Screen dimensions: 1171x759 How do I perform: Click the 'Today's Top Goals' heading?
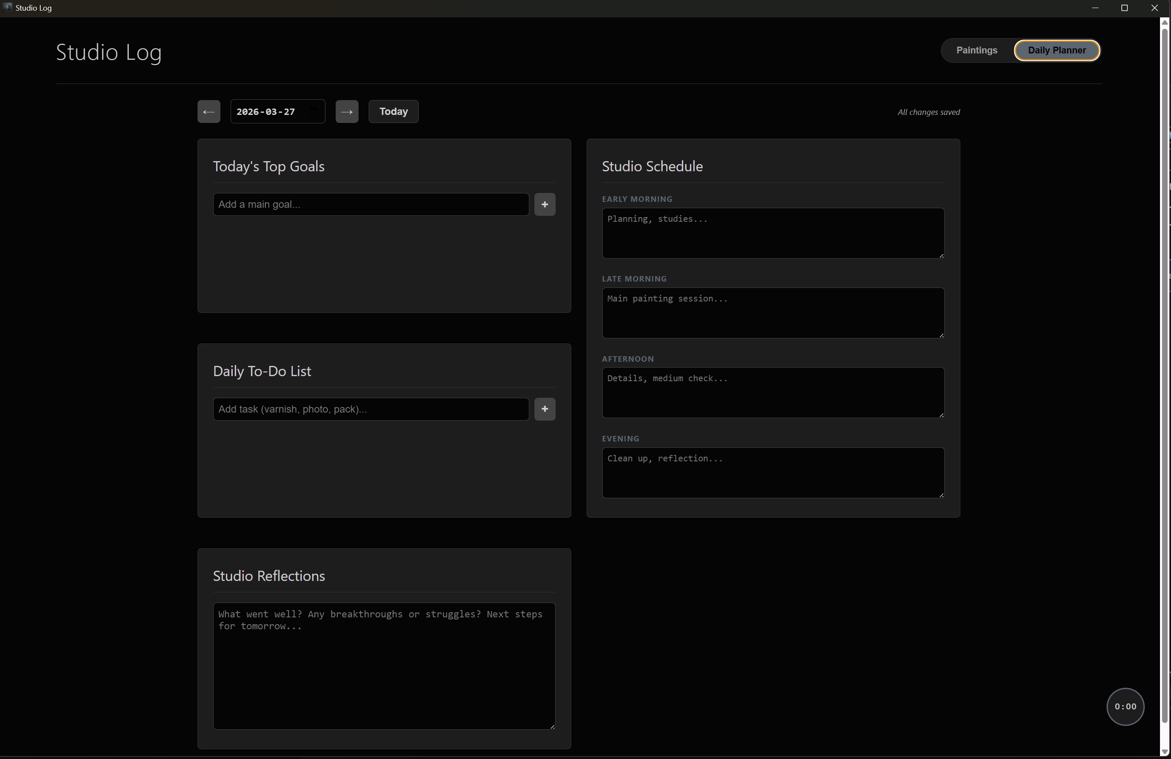(269, 166)
